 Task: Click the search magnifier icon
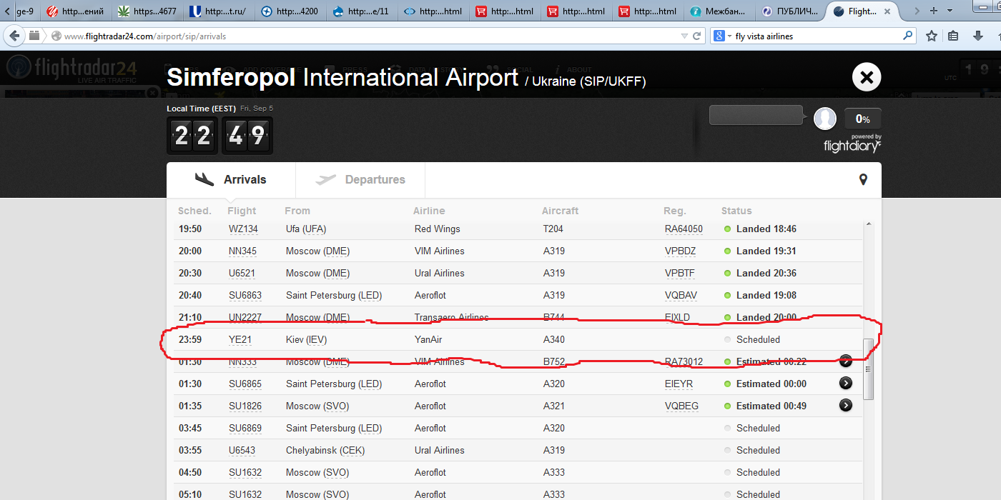(907, 36)
